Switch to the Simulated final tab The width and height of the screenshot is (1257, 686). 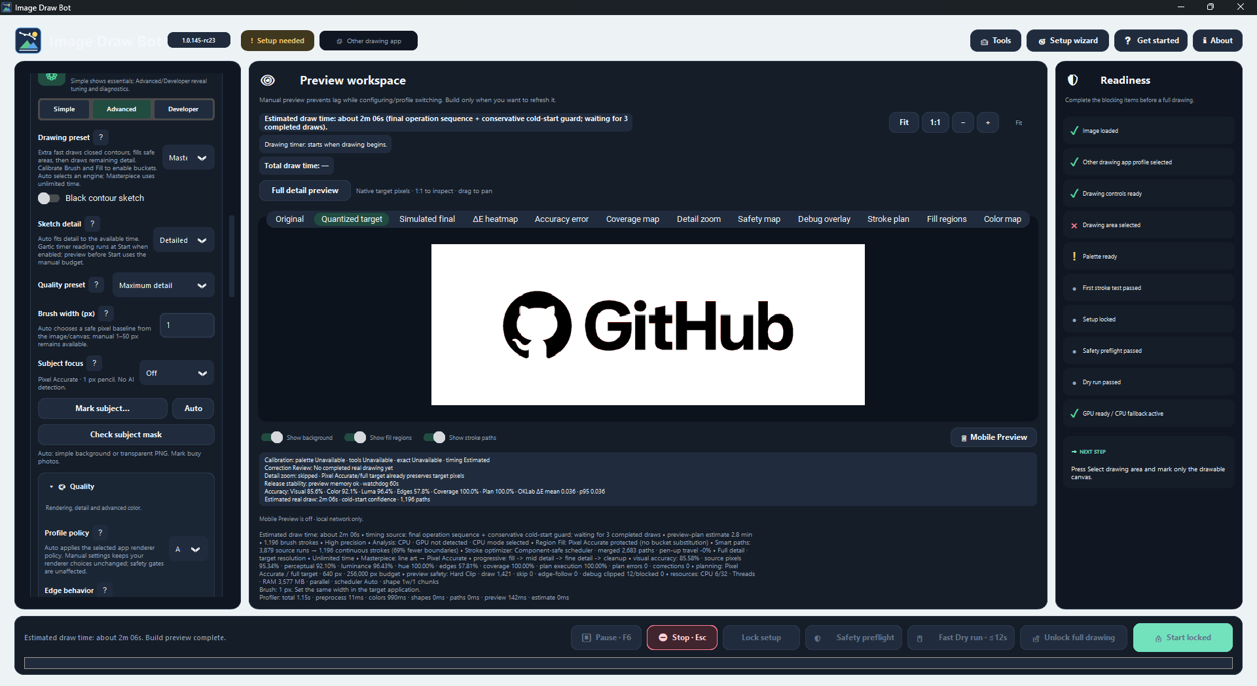pyautogui.click(x=427, y=219)
